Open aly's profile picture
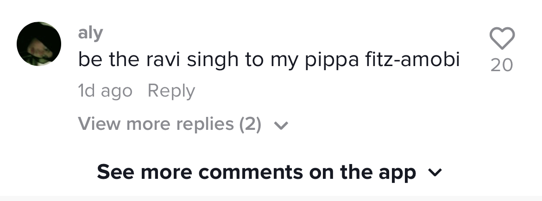 [x=39, y=44]
